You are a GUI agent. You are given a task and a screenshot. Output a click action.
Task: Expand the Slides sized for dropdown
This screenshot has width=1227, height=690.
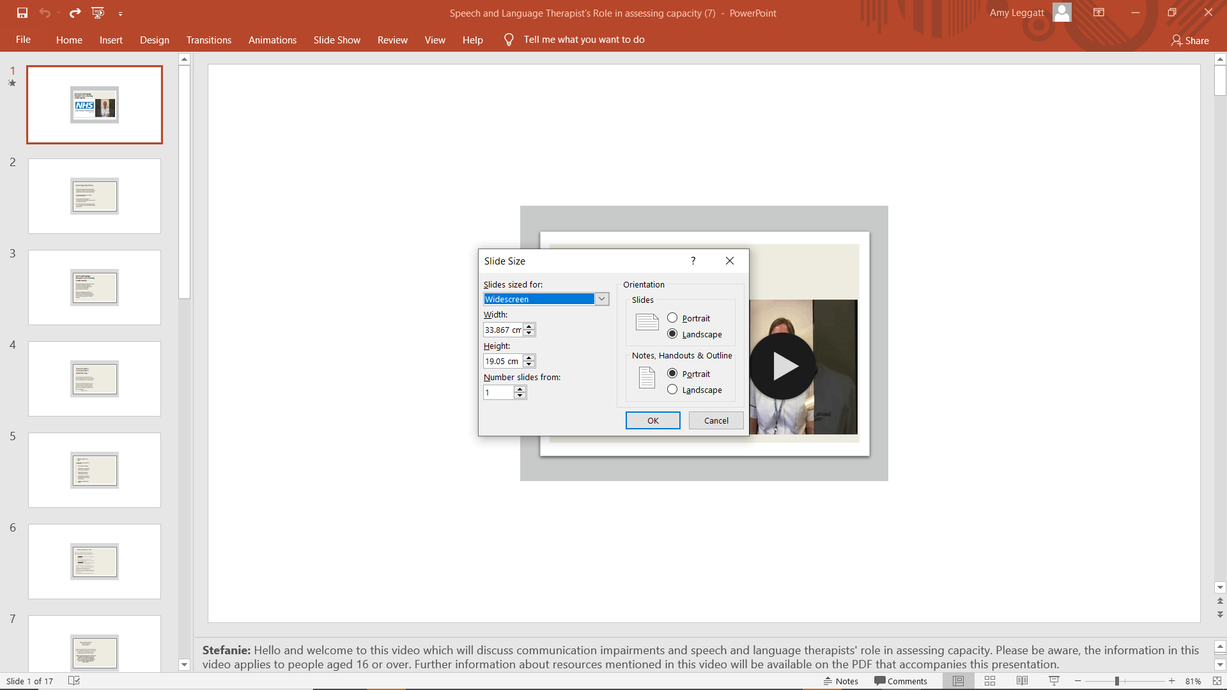click(601, 299)
